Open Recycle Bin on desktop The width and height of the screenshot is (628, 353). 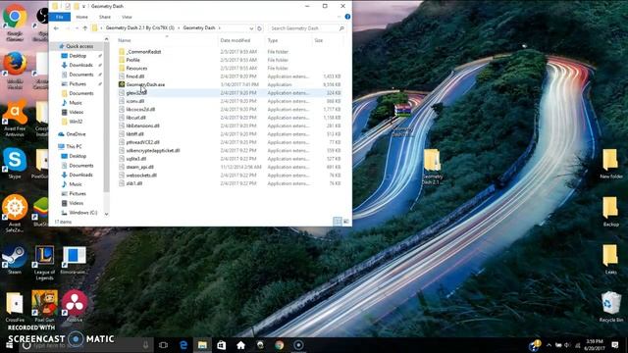click(610, 307)
